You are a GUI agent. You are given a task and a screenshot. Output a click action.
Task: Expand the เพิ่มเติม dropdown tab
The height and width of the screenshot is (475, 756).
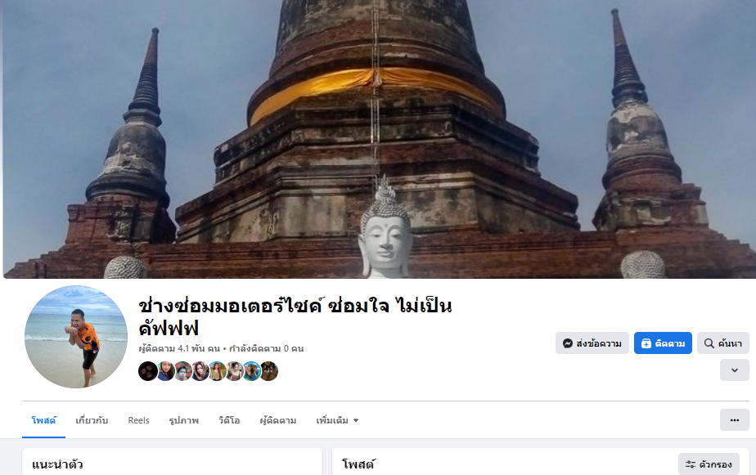[x=337, y=420]
